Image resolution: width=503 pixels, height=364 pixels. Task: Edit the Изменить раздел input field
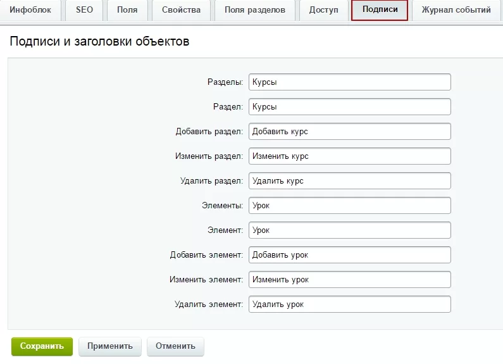pyautogui.click(x=350, y=156)
